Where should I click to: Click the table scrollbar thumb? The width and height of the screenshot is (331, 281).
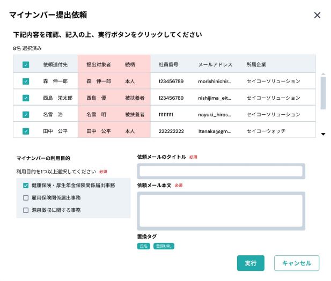pyautogui.click(x=323, y=93)
